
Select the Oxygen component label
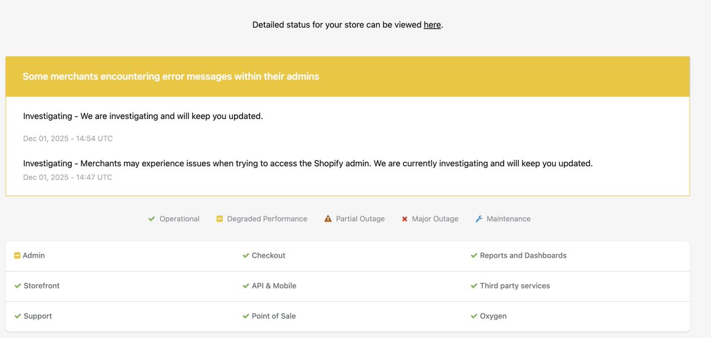[x=493, y=316]
